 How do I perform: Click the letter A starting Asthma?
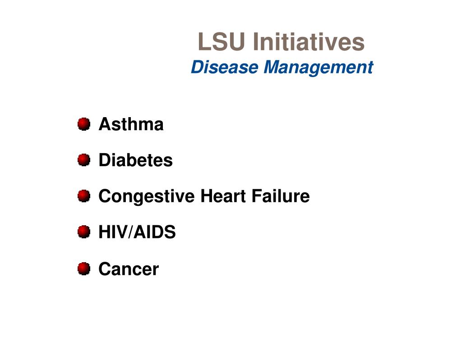point(105,124)
